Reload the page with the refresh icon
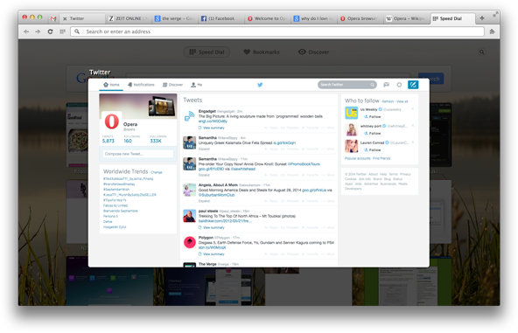518x333 pixels. tap(50, 31)
